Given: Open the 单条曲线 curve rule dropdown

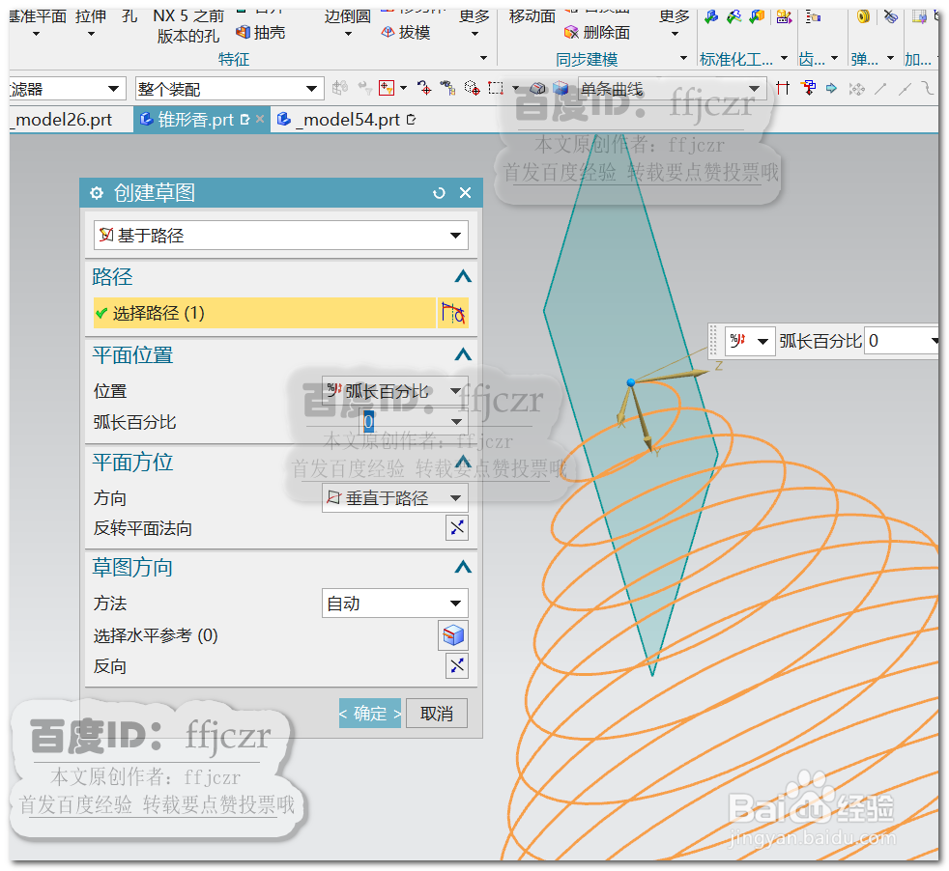Looking at the screenshot, I should [x=672, y=89].
